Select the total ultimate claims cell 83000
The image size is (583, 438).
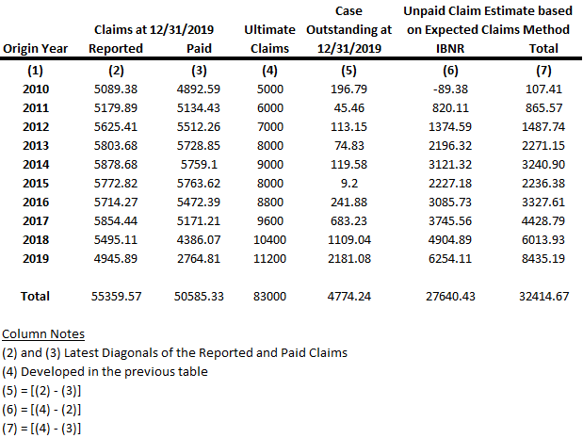[270, 296]
